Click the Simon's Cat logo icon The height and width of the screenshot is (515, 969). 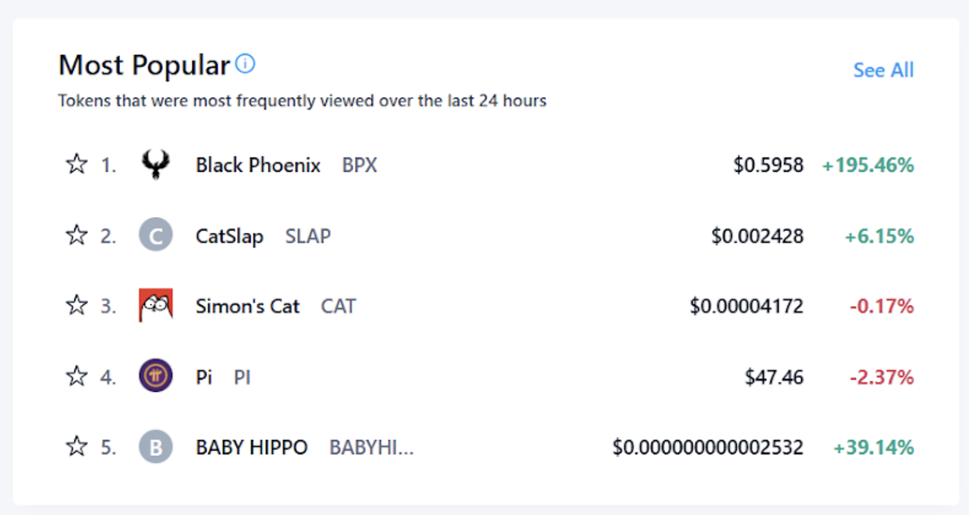(155, 306)
